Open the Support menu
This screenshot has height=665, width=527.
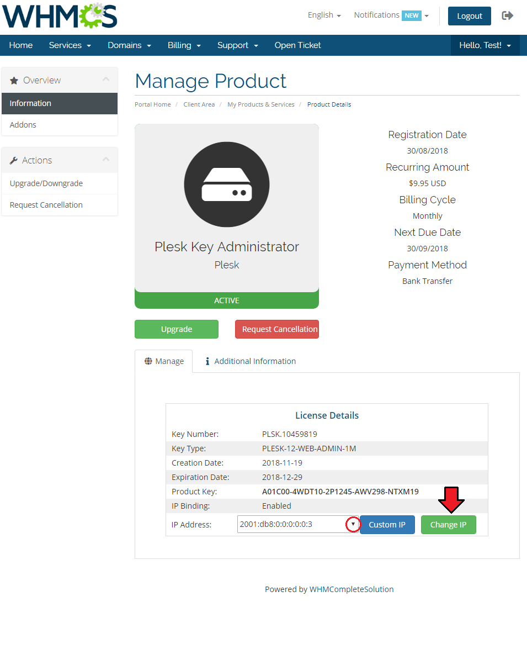pos(238,45)
